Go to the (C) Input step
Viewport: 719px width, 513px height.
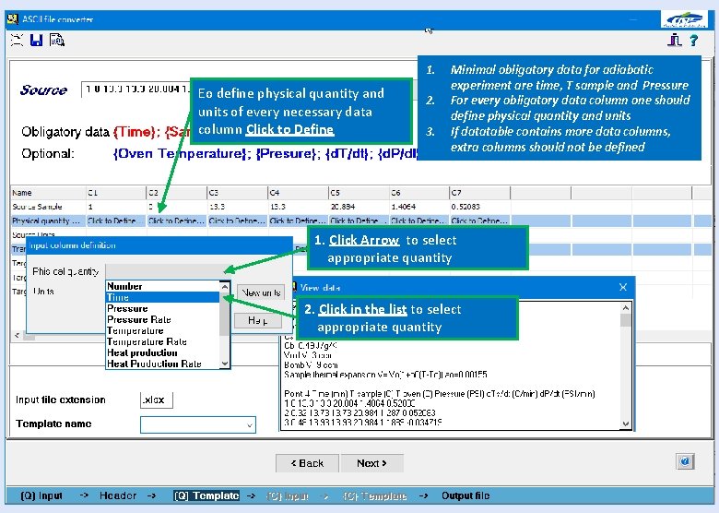pyautogui.click(x=288, y=495)
